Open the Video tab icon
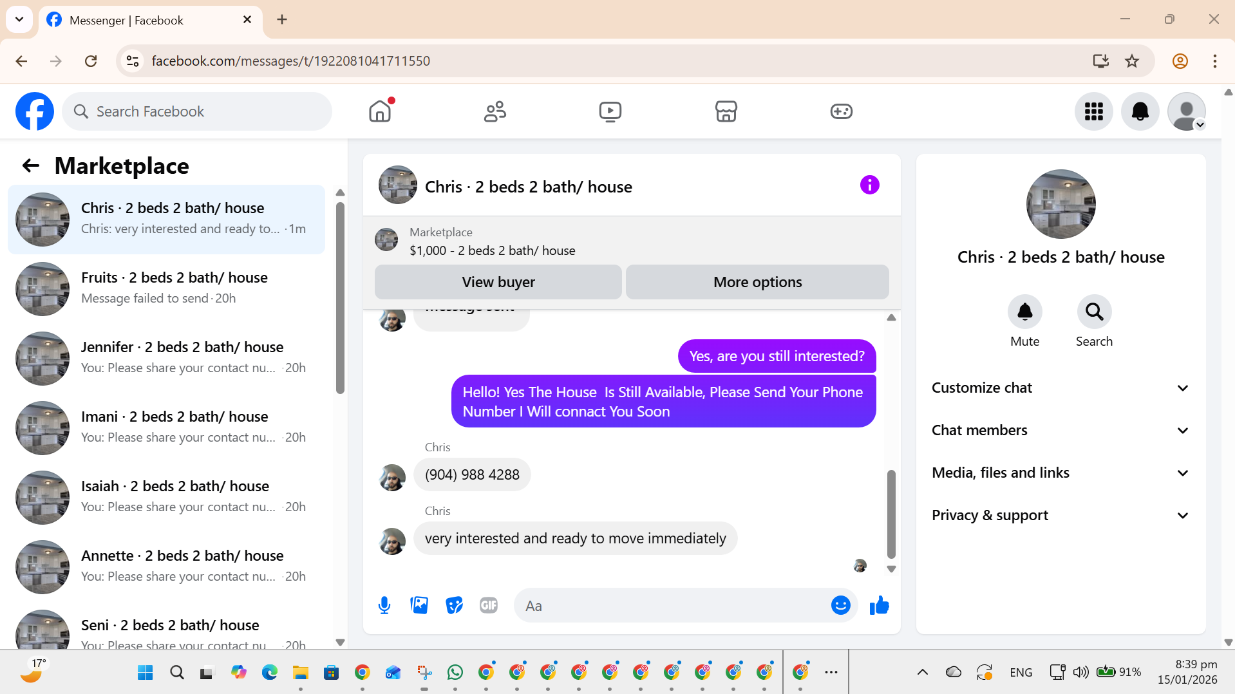The image size is (1235, 694). (610, 111)
